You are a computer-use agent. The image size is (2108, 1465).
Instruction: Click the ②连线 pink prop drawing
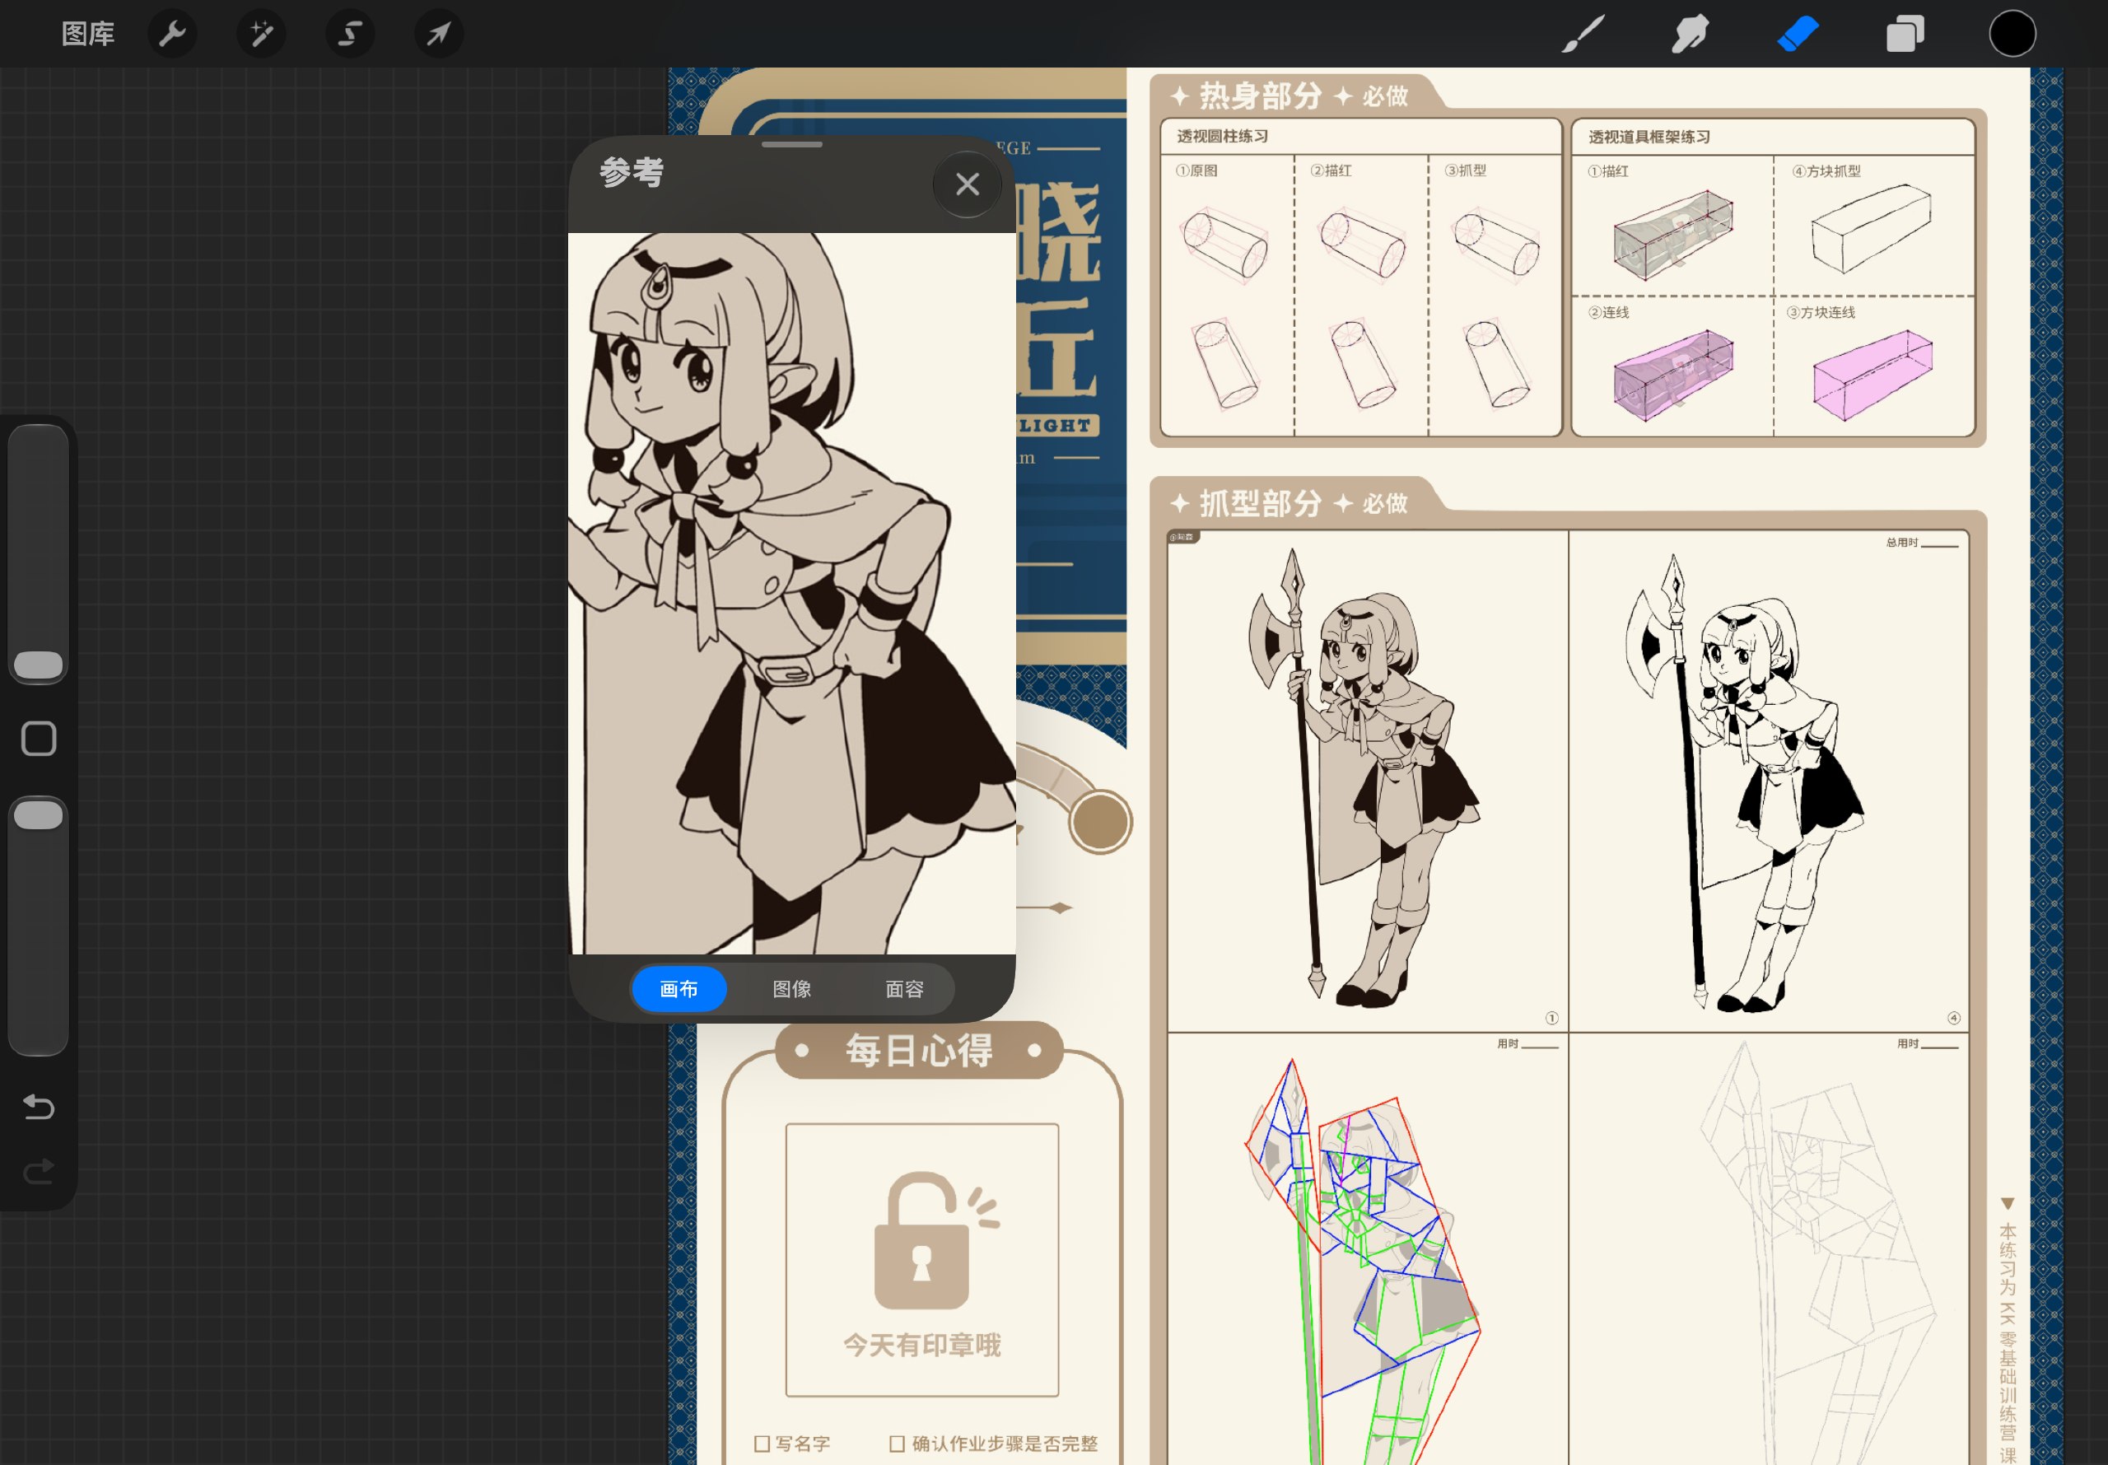point(1673,376)
